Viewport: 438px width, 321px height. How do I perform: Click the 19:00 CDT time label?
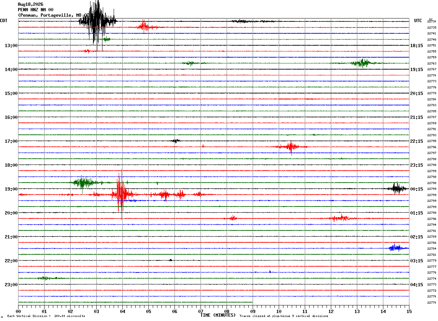[x=11, y=189]
